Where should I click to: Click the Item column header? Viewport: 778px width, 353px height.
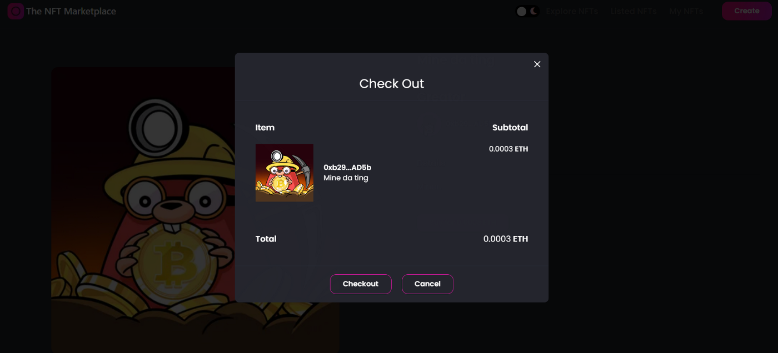pos(265,128)
